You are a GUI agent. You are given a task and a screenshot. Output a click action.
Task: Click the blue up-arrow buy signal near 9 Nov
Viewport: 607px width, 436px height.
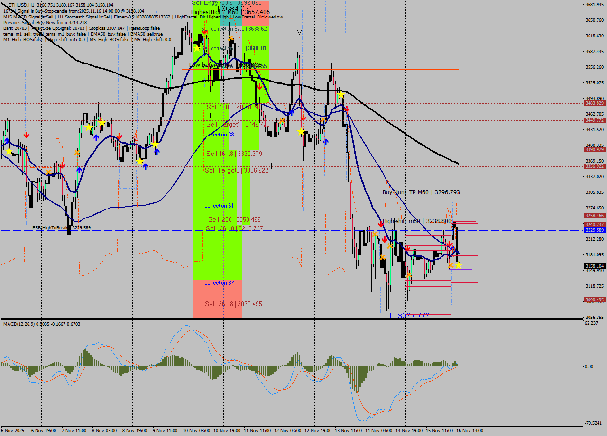[x=156, y=152]
